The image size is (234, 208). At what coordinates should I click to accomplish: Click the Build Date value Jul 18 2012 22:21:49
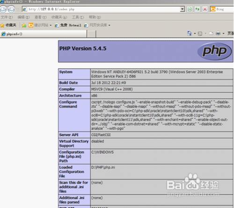pos(109,82)
